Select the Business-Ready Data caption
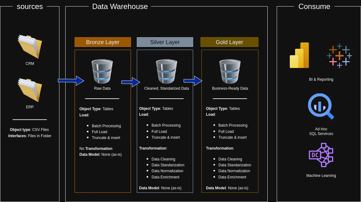361x202 pixels. point(230,88)
